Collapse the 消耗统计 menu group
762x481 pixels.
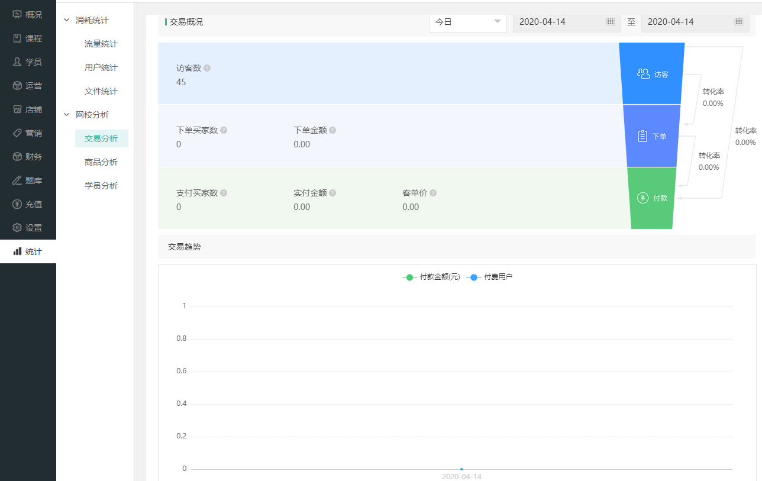click(x=86, y=20)
